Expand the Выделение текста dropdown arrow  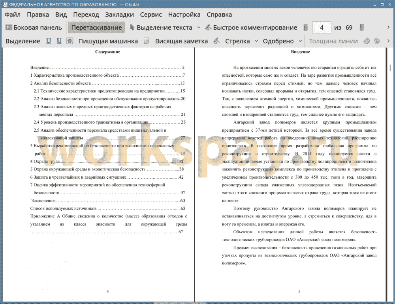point(199,28)
